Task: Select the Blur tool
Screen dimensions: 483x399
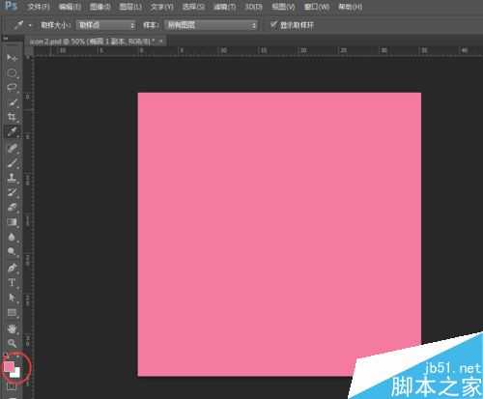Action: 12,238
